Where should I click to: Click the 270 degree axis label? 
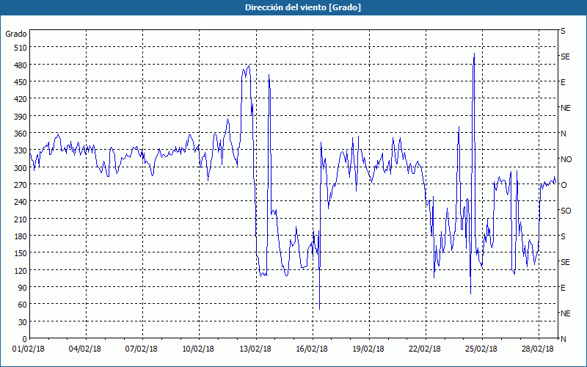click(21, 185)
